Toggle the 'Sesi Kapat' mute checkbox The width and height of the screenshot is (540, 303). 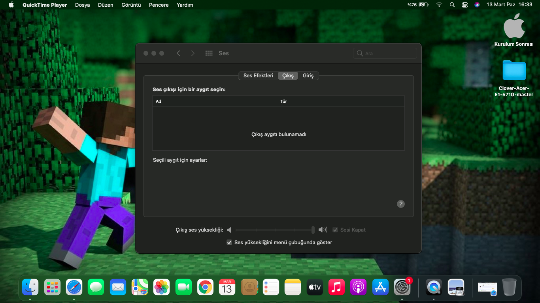click(335, 230)
